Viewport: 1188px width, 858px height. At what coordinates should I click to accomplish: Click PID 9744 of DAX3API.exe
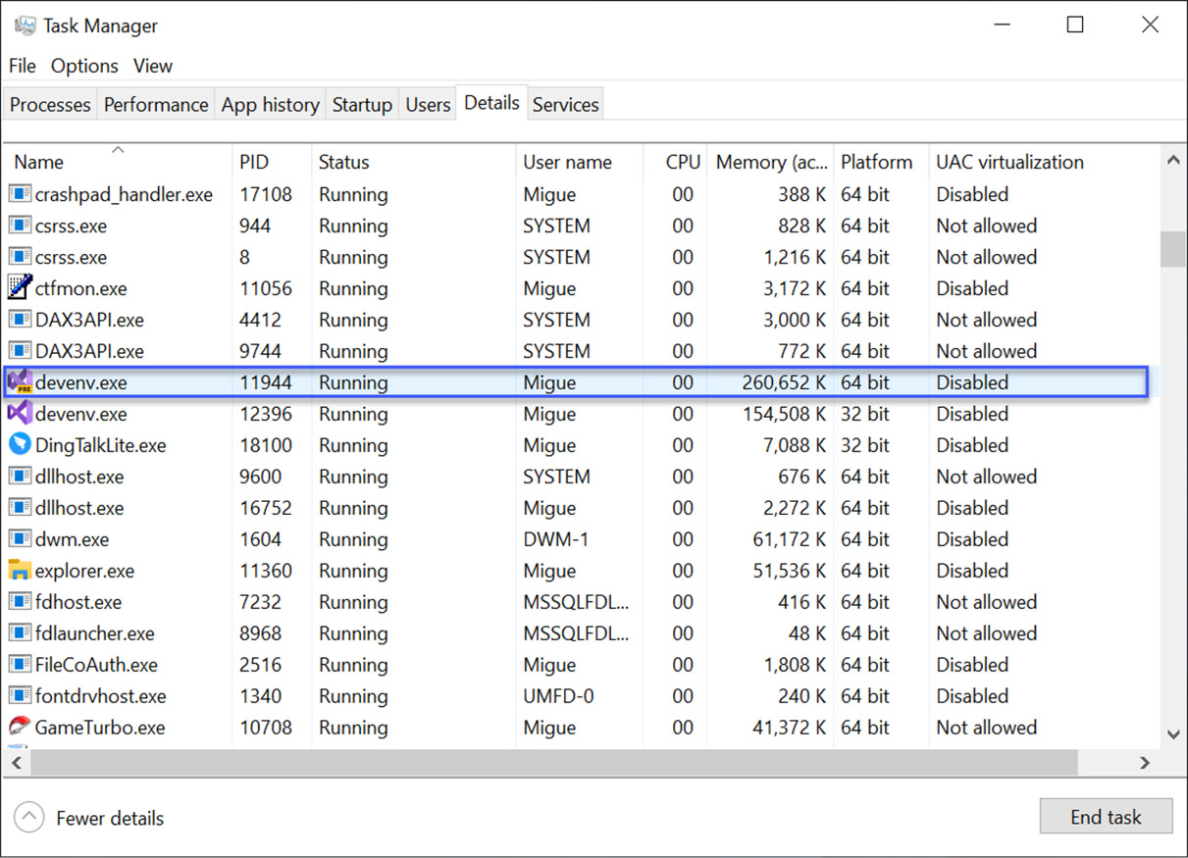tap(260, 351)
